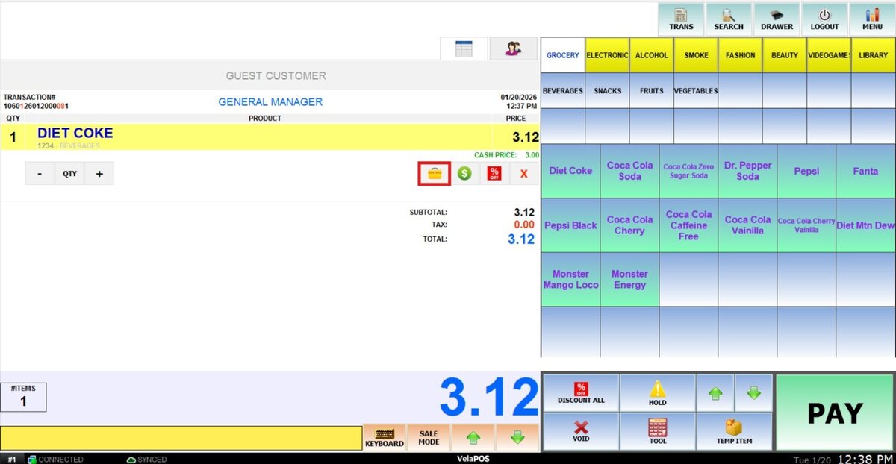Image resolution: width=896 pixels, height=464 pixels.
Task: Add Pepsi product tile
Action: click(x=806, y=171)
